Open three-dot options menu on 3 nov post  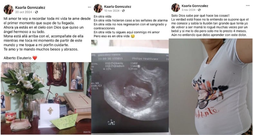tap(248, 6)
